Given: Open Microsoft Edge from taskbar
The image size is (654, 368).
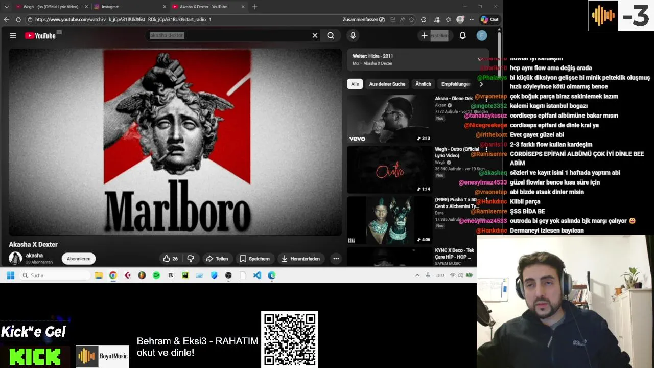Looking at the screenshot, I should coord(272,275).
